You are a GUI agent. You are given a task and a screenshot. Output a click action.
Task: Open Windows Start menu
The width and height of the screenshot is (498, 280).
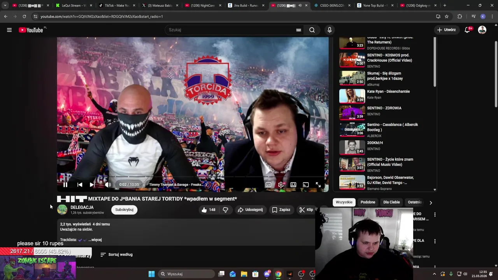(151, 274)
